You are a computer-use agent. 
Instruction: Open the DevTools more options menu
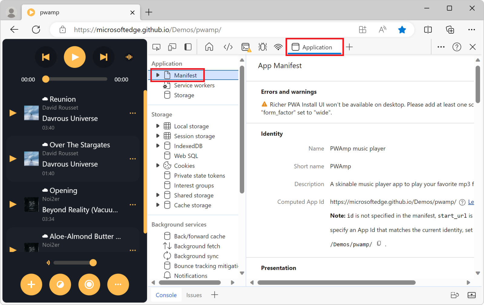tap(441, 47)
